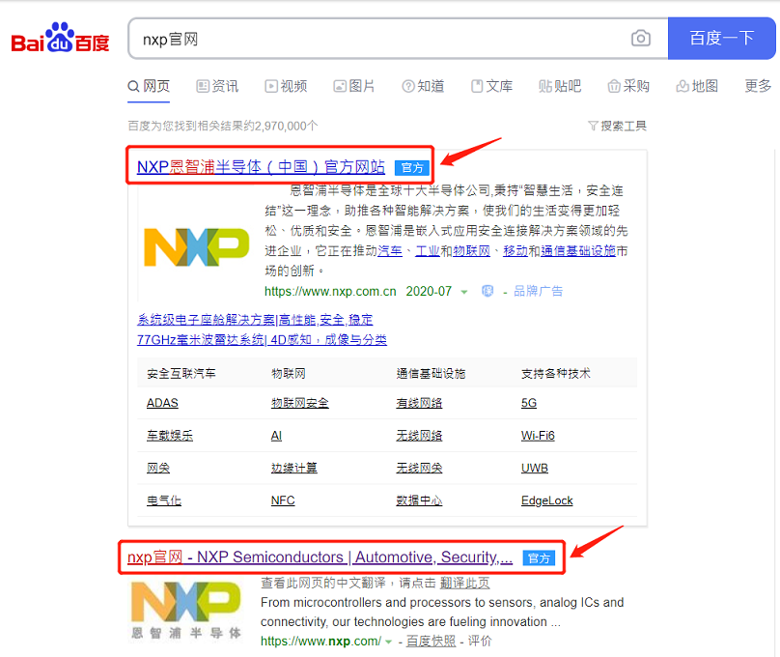The image size is (780, 657).
Task: Click the 百度为您找到相关结果约2,970,000个 text
Action: 222,126
